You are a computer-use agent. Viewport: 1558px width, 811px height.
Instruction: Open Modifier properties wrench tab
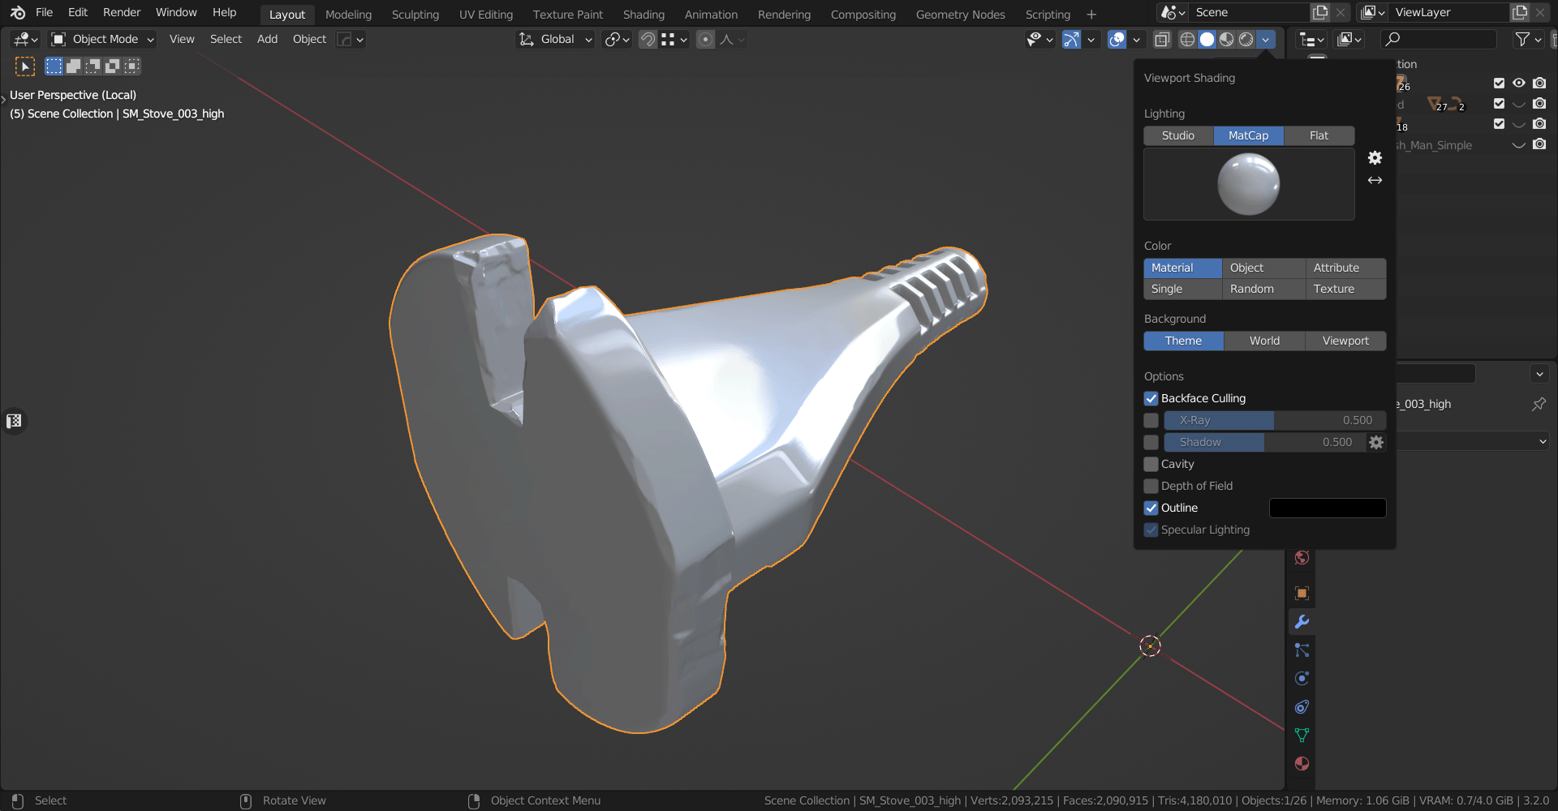click(1302, 622)
